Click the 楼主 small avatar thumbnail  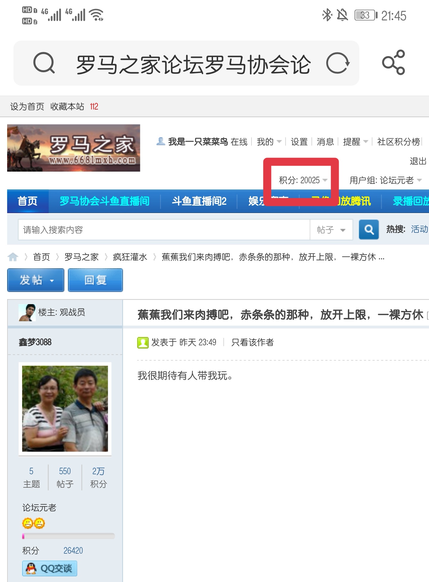click(27, 312)
